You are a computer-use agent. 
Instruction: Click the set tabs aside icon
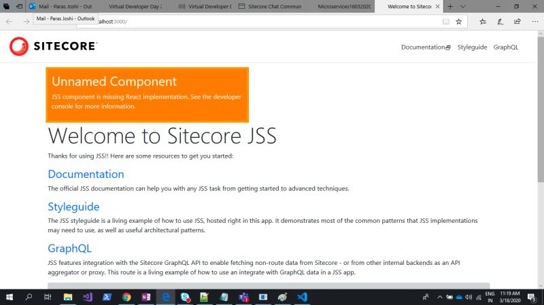[x=20, y=6]
